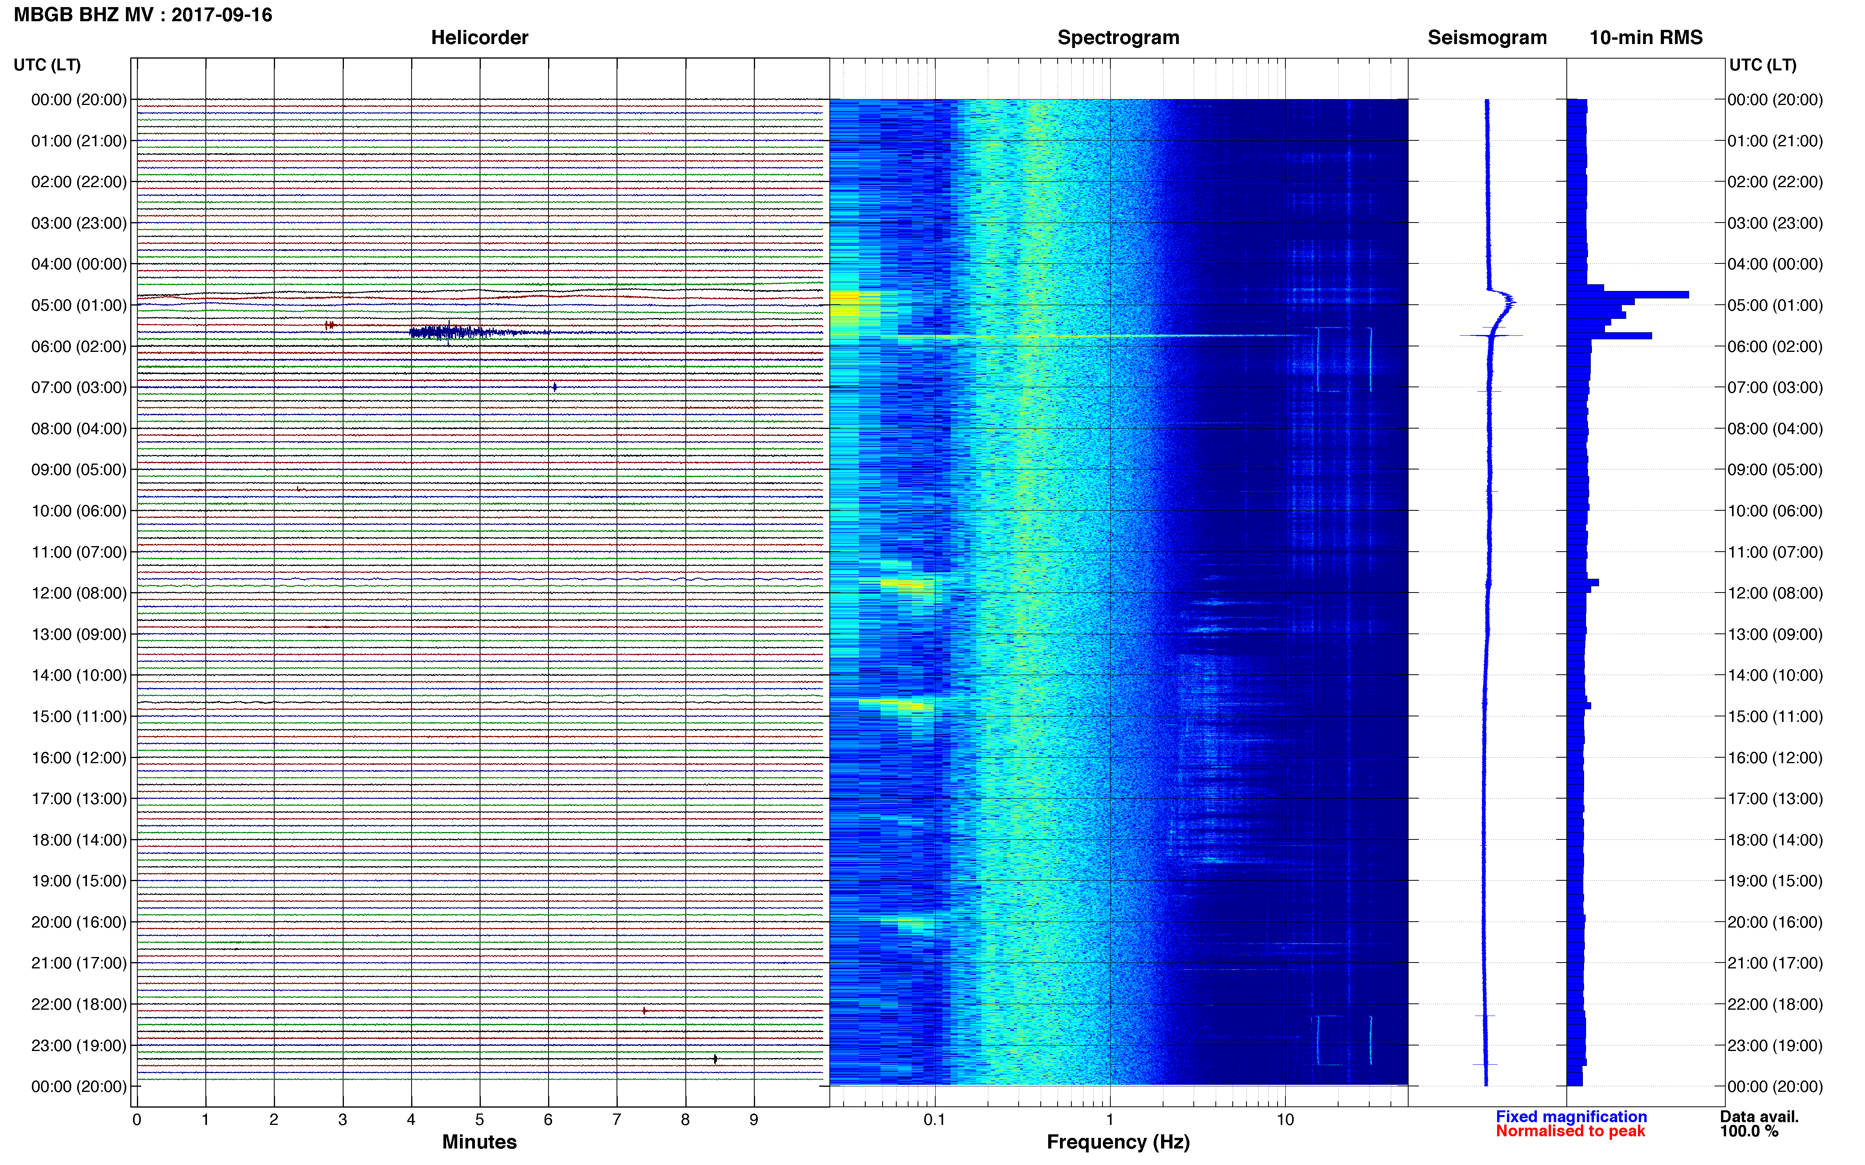Click the '7' tick on the minutes axis
Screen dimensions: 1865x1165
point(617,1119)
